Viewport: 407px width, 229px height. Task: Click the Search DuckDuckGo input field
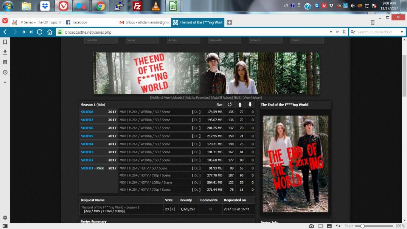click(x=376, y=32)
